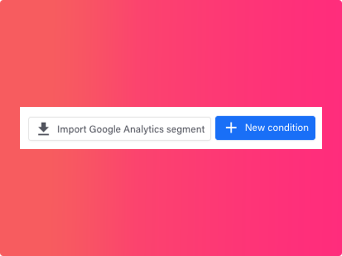This screenshot has width=342, height=256.
Task: Click the white plus icon
Action: click(231, 128)
